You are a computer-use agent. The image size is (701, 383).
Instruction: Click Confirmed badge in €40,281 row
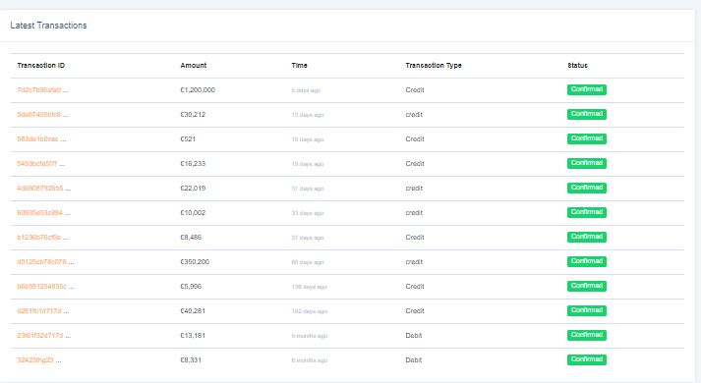tap(587, 310)
